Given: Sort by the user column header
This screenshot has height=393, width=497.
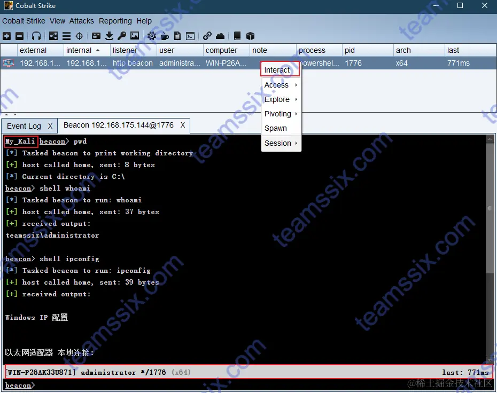Looking at the screenshot, I should [x=180, y=50].
